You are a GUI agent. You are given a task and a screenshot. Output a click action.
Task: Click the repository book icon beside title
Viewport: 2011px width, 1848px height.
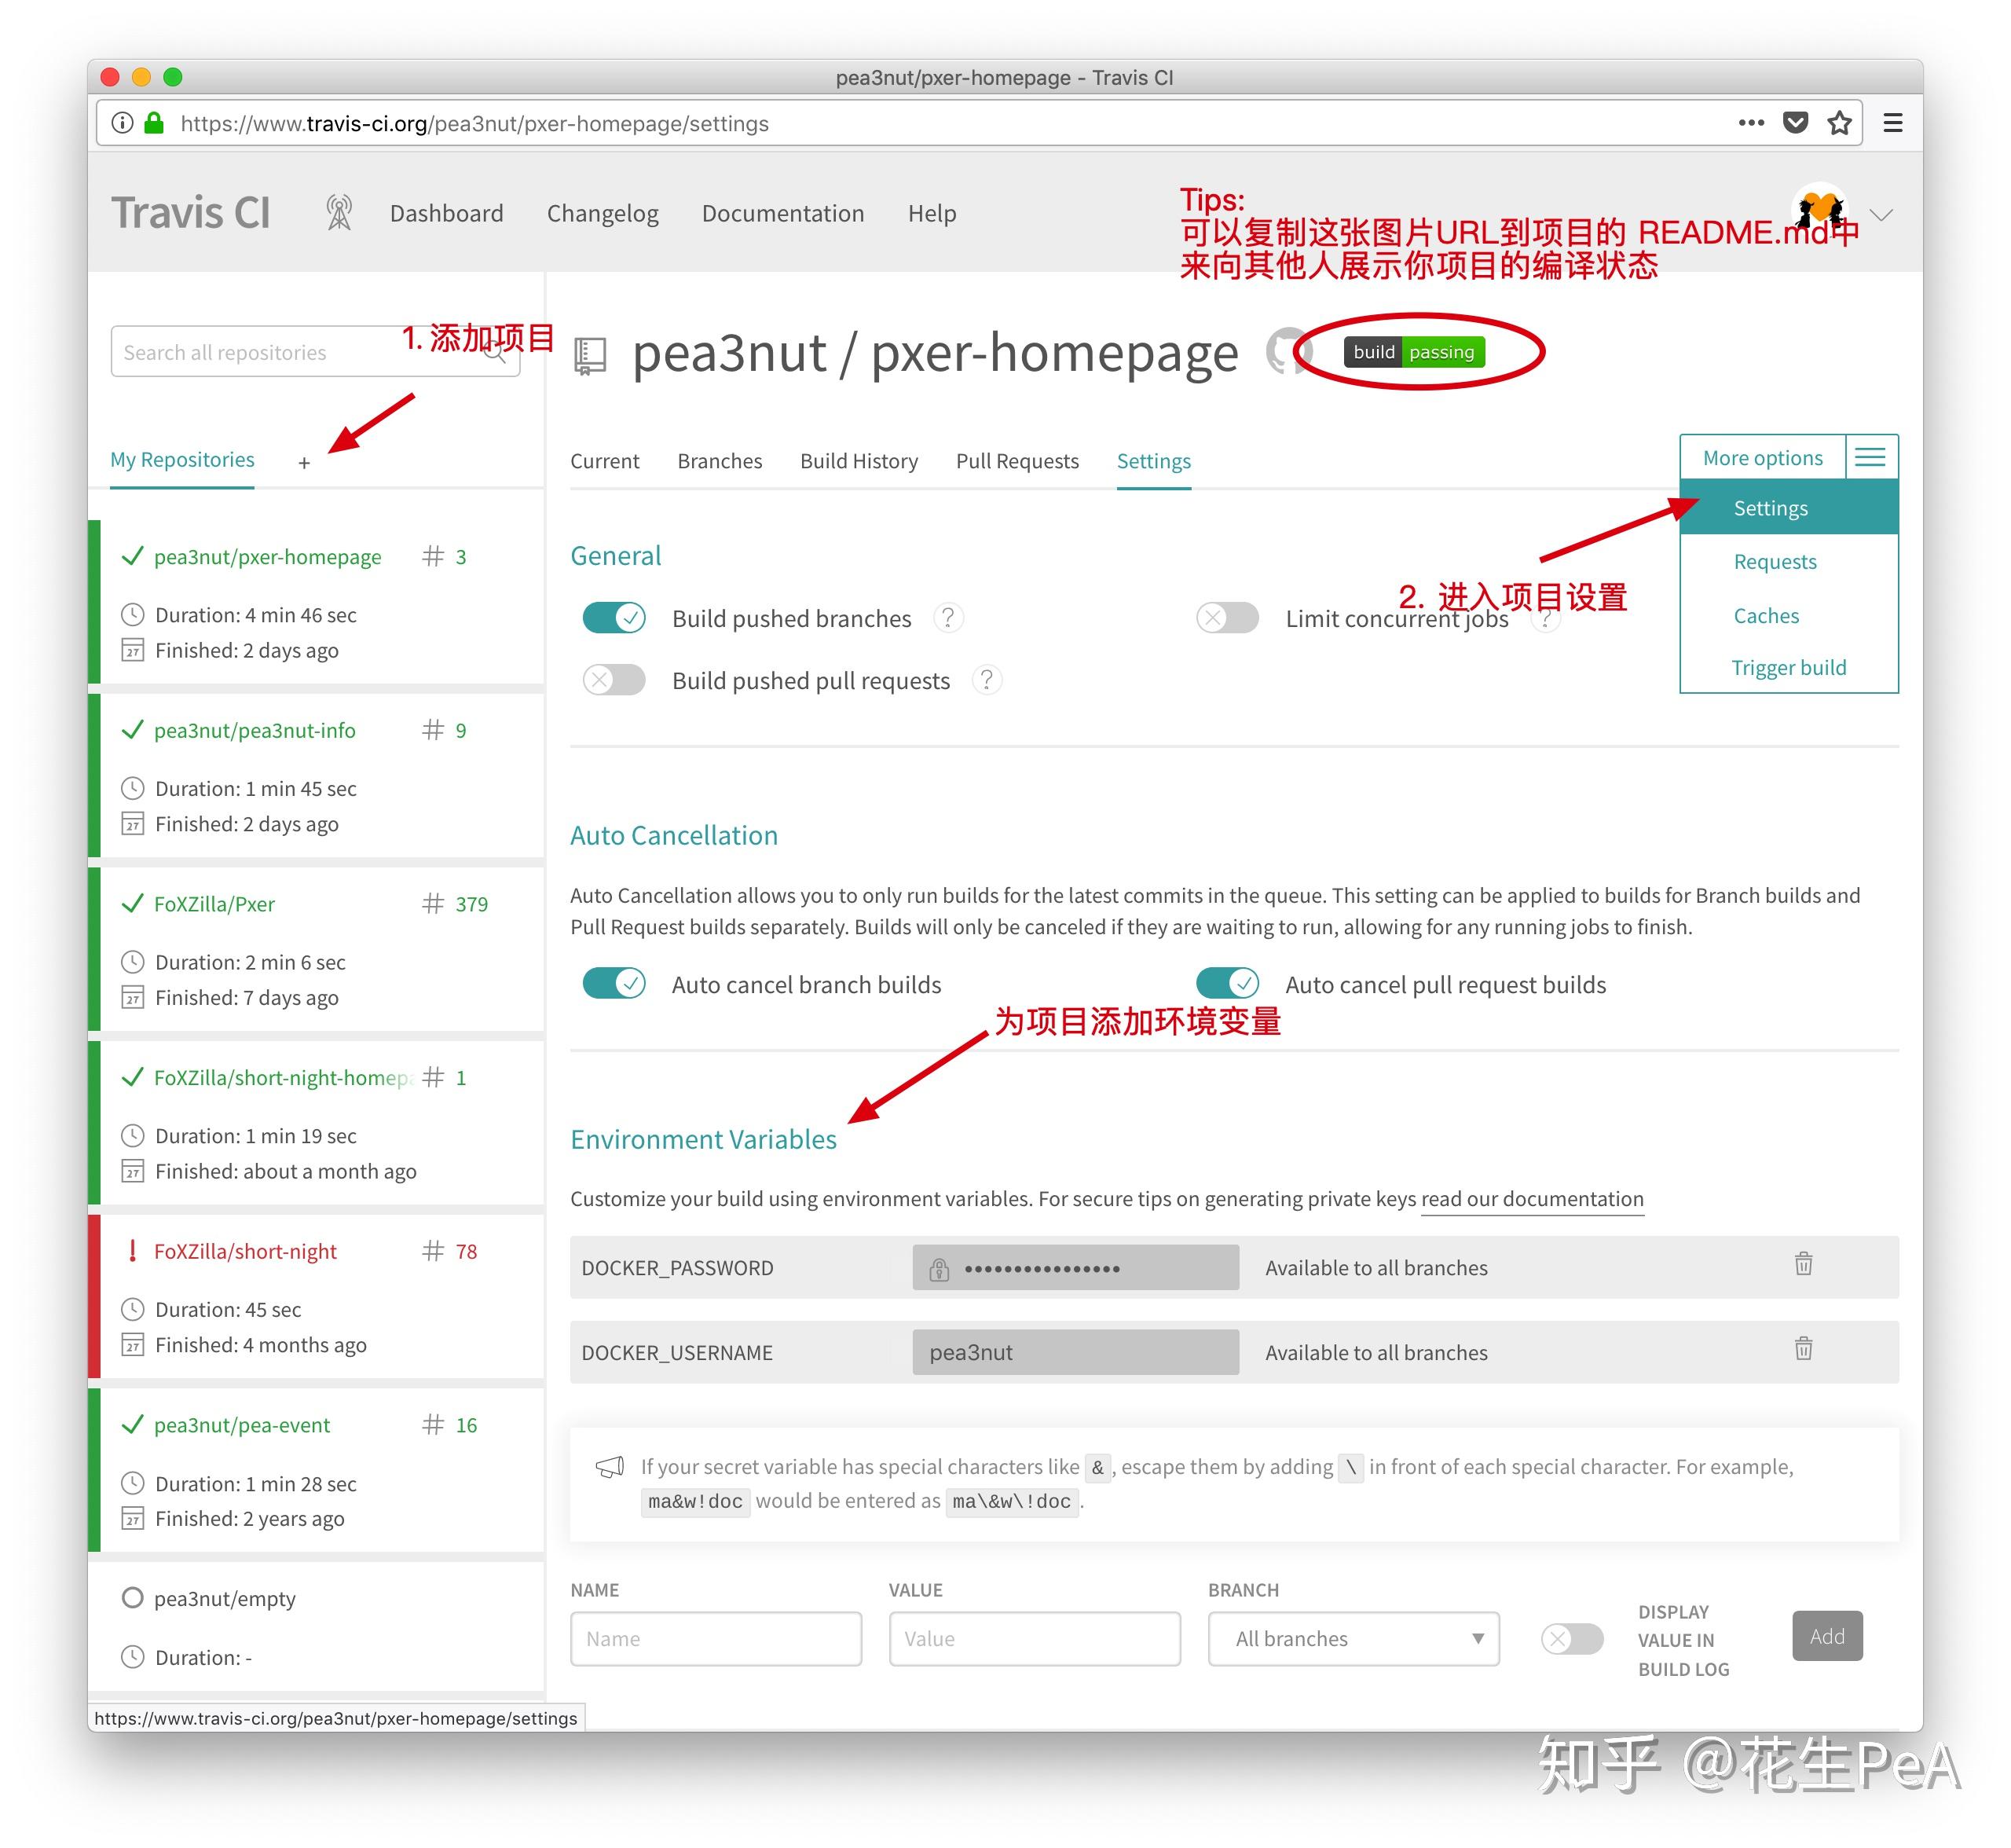point(590,356)
